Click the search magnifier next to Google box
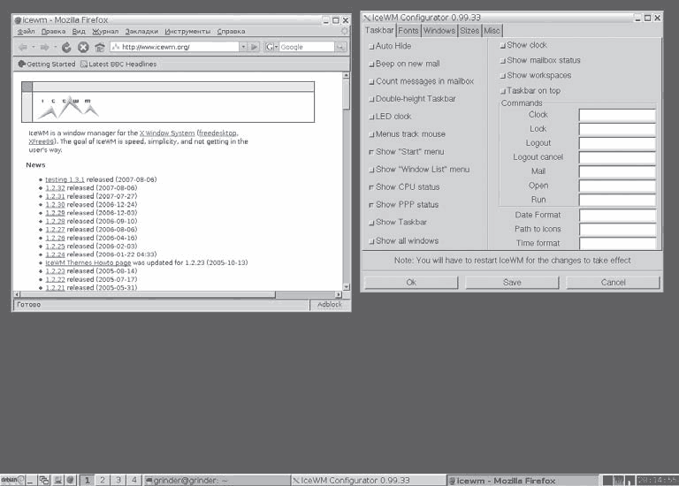This screenshot has width=679, height=486. coord(339,47)
